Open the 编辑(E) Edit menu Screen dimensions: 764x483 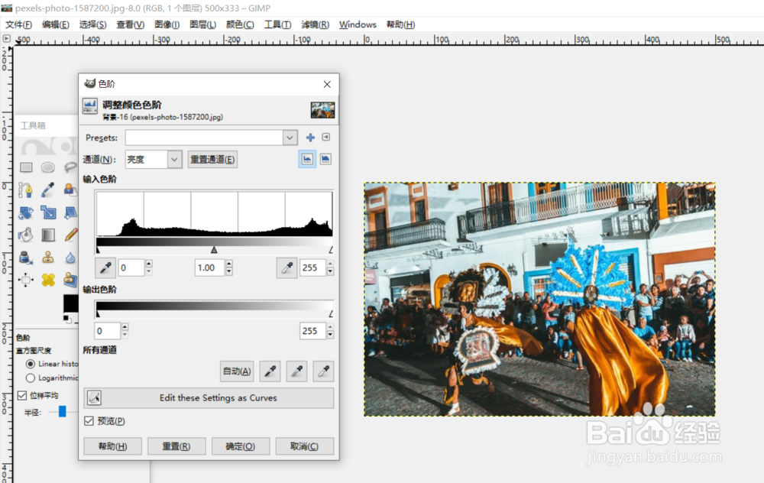[56, 25]
